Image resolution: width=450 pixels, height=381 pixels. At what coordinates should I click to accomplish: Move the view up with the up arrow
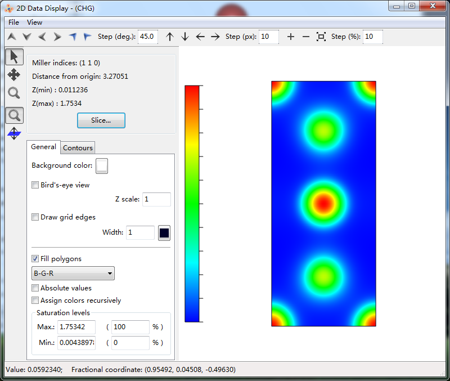point(170,37)
